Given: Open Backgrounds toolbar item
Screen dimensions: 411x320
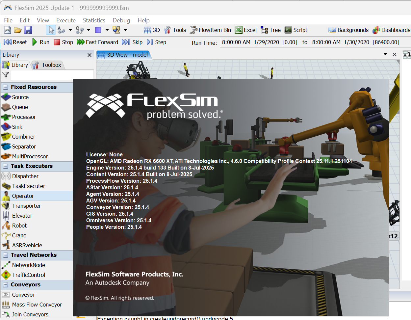Looking at the screenshot, I should (x=348, y=30).
